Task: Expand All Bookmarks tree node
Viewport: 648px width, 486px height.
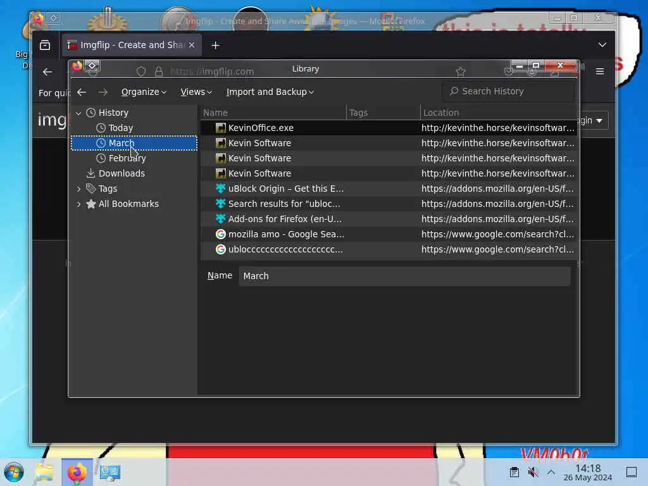Action: tap(78, 204)
